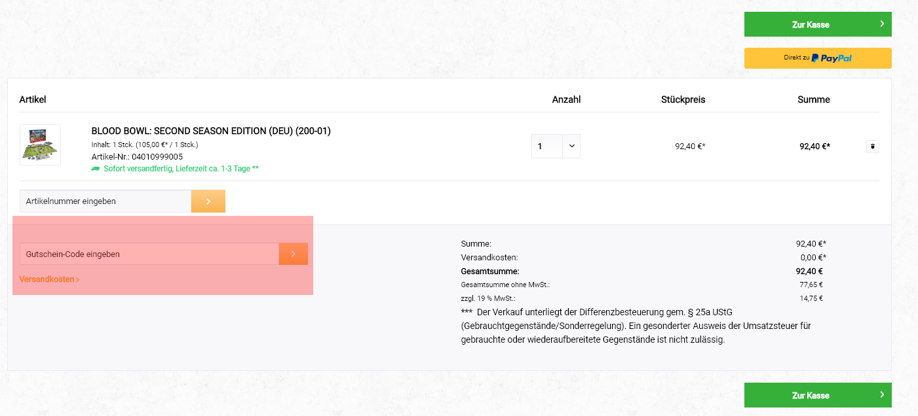Open the Blood Bowl: Second Season Edition title
This screenshot has height=416, width=918.
click(x=211, y=131)
